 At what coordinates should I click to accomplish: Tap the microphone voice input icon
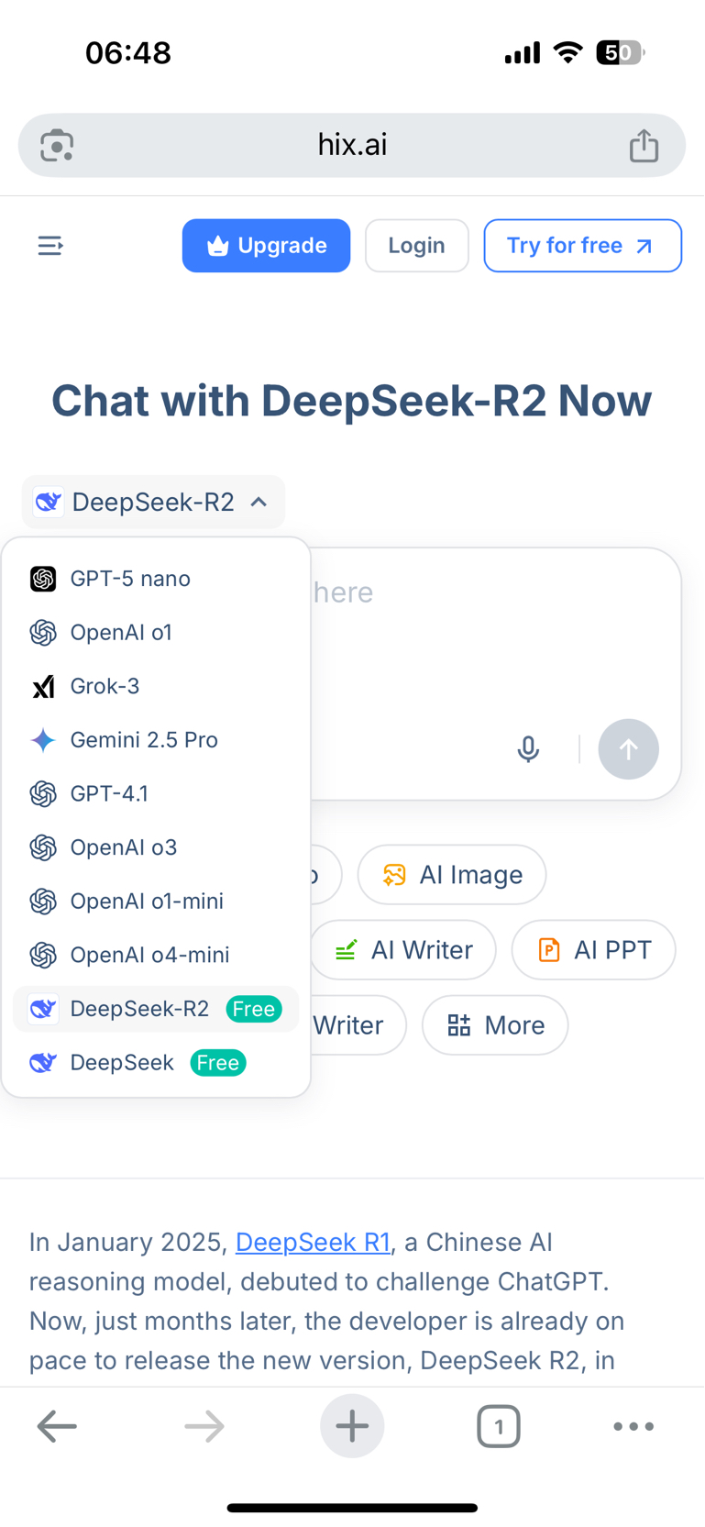coord(528,749)
